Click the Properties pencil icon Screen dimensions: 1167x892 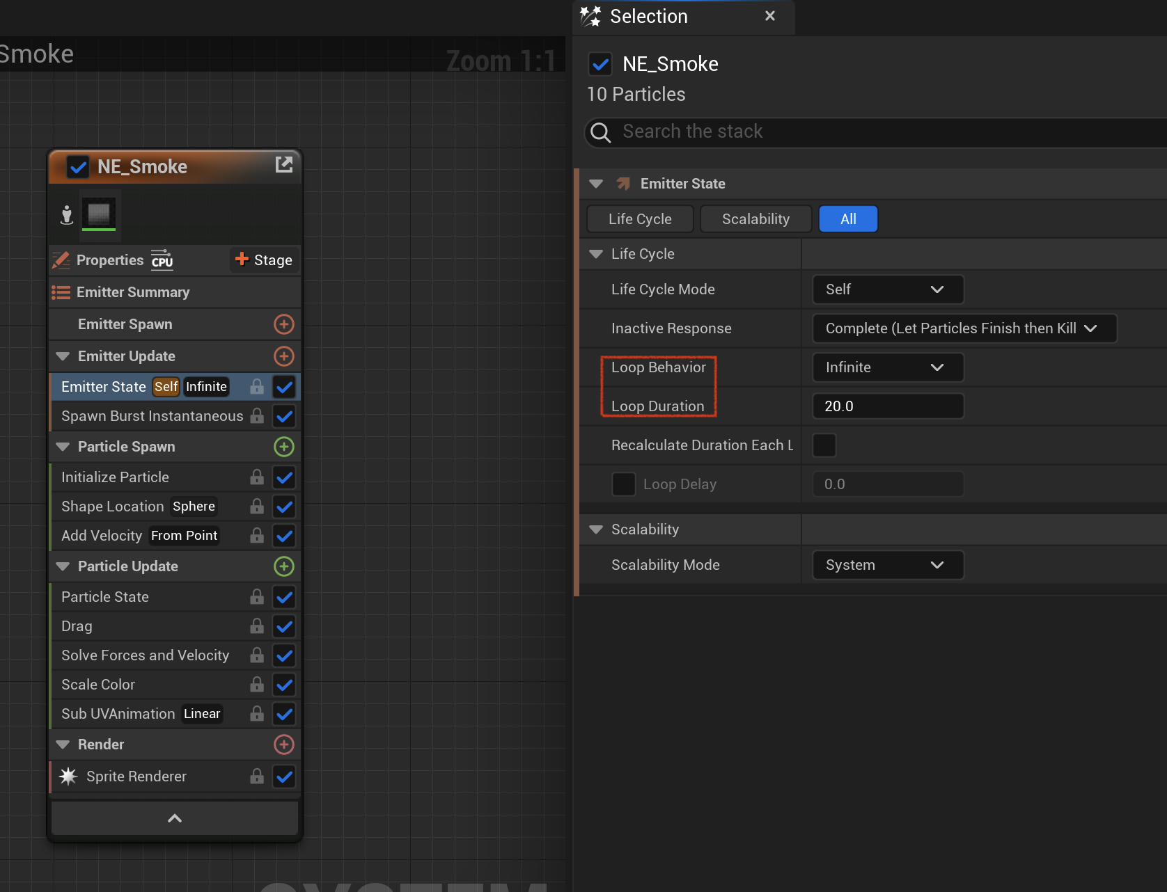[x=61, y=260]
